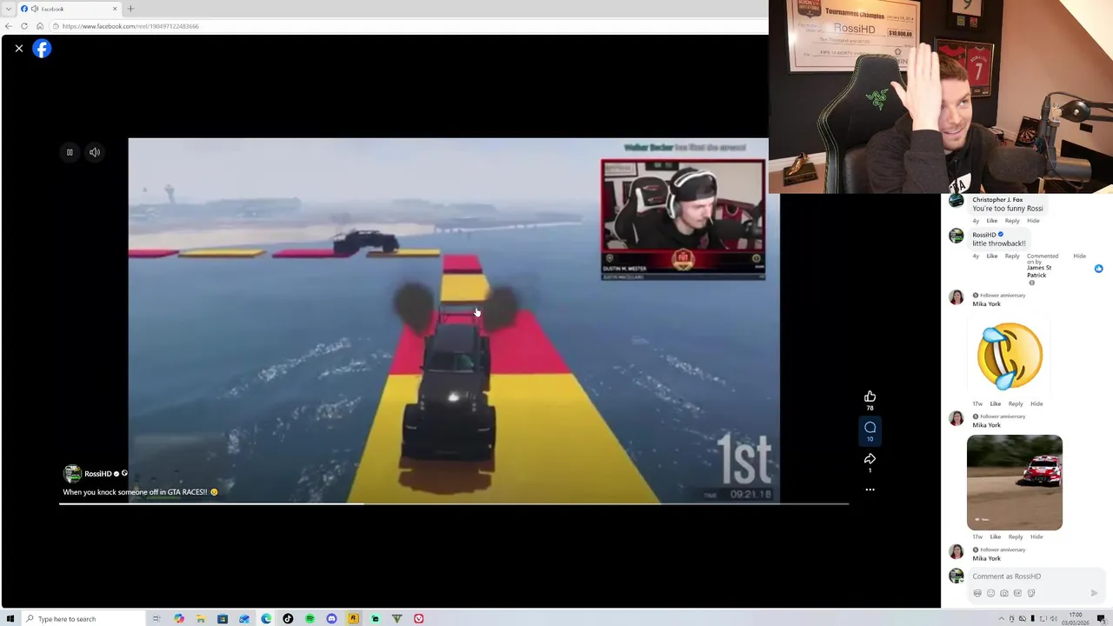Hide Christopher J. Fox's comment
The height and width of the screenshot is (626, 1113).
(x=1033, y=221)
